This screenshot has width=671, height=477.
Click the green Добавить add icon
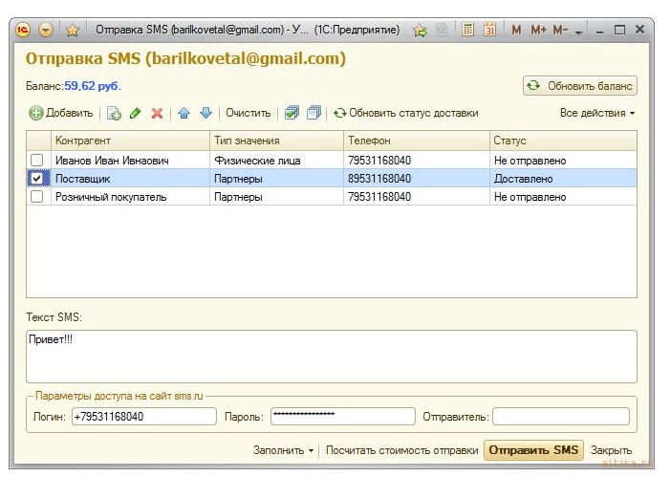point(37,113)
